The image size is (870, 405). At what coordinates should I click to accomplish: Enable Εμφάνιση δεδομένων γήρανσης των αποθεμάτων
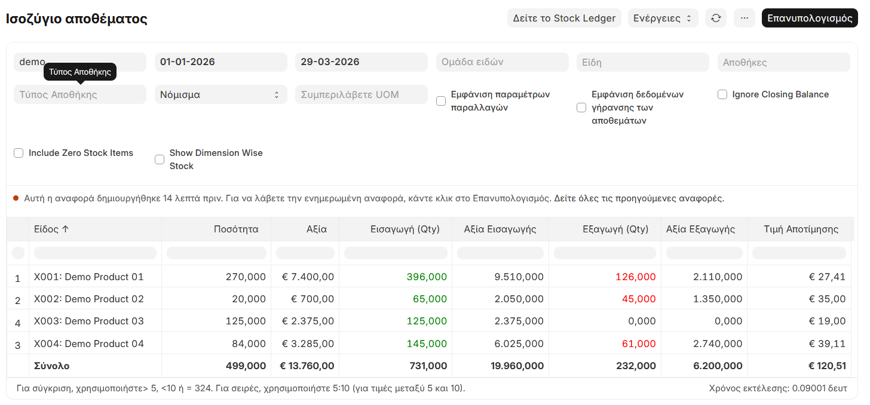coord(581,107)
